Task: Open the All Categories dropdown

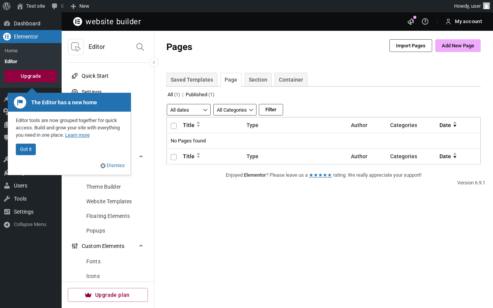Action: (235, 110)
